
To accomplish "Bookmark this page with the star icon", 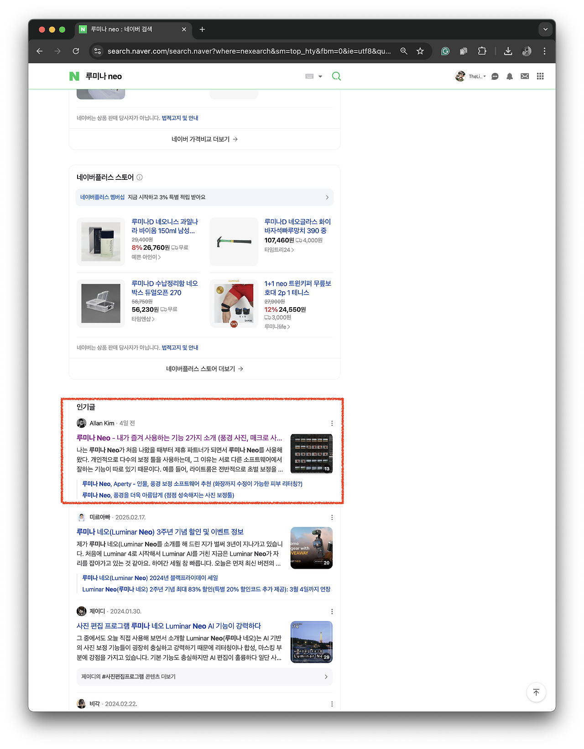I will (x=420, y=51).
